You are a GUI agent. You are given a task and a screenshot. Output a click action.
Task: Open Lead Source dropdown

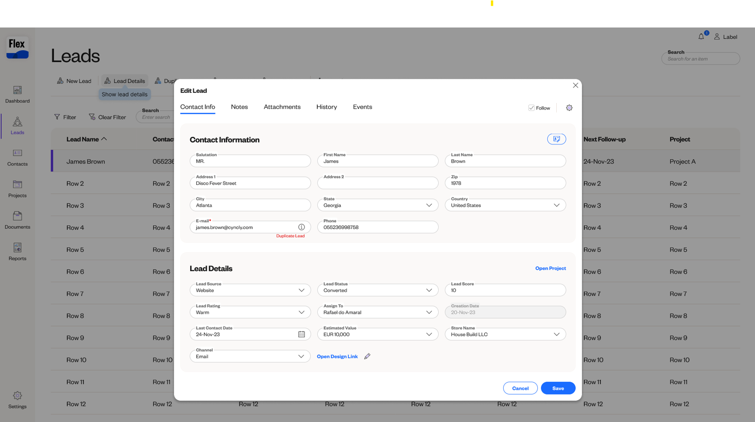pos(250,290)
